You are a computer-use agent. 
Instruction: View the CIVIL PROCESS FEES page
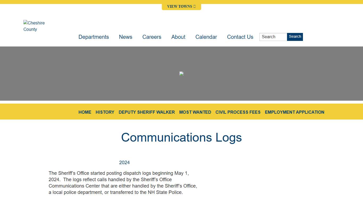pyautogui.click(x=238, y=112)
